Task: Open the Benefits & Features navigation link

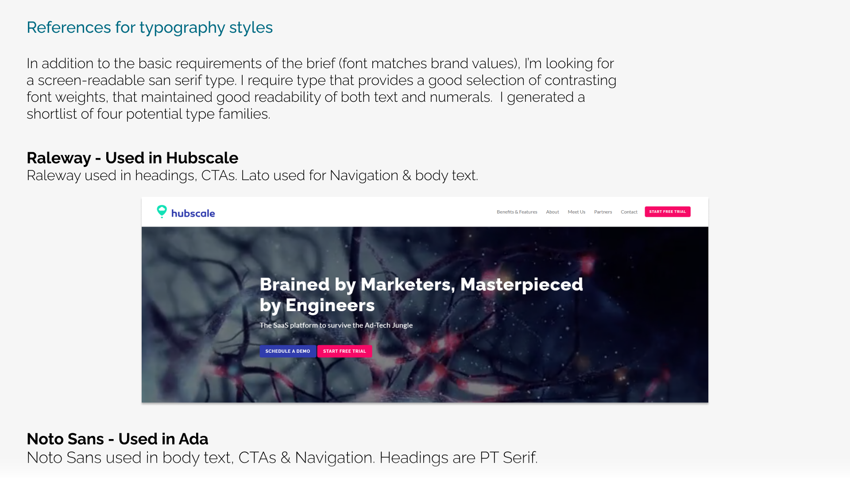Action: click(x=517, y=212)
